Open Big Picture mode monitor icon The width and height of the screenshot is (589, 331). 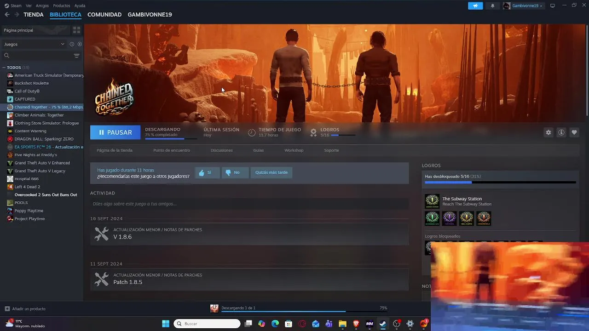[x=553, y=6]
